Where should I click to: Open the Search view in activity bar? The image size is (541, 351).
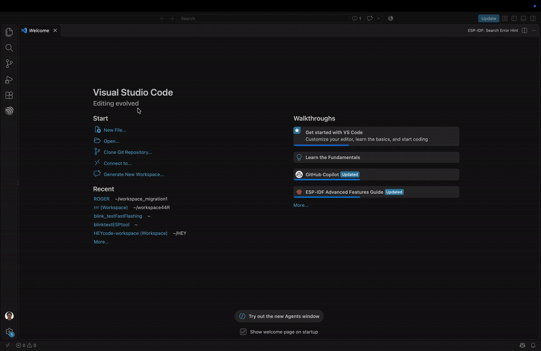pos(9,48)
